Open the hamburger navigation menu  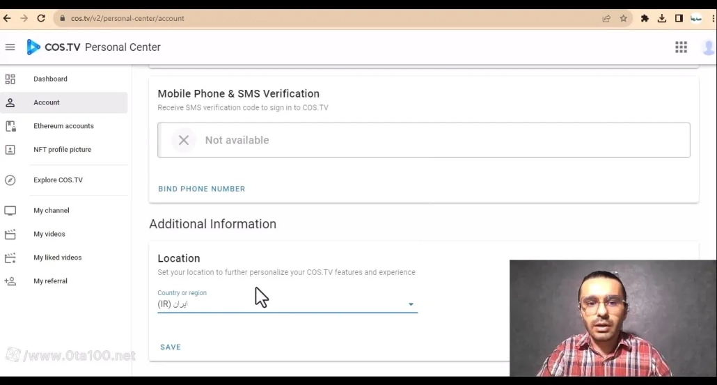pyautogui.click(x=10, y=47)
